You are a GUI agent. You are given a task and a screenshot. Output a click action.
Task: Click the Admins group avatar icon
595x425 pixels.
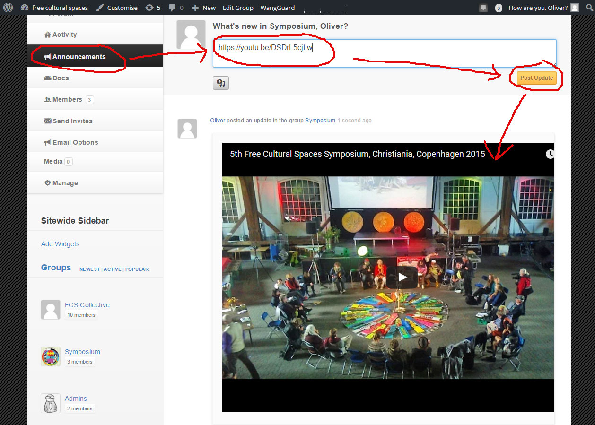[51, 403]
